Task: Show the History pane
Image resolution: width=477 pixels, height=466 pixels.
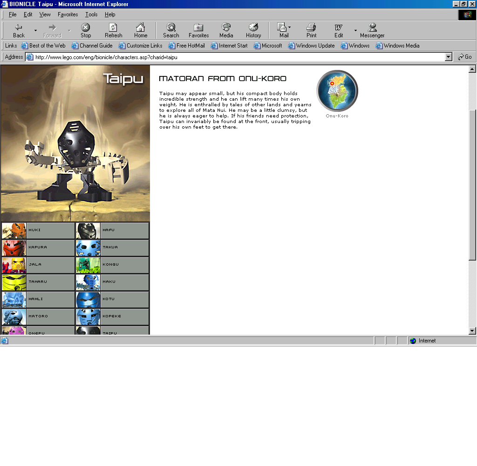Action: pyautogui.click(x=253, y=31)
